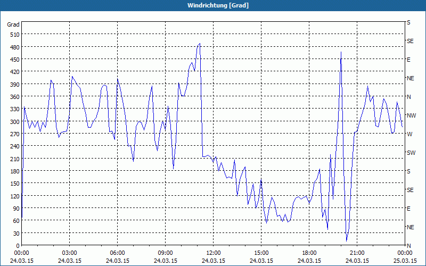Select the 480 value on the degree axis
426x266 pixels.
pos(15,47)
